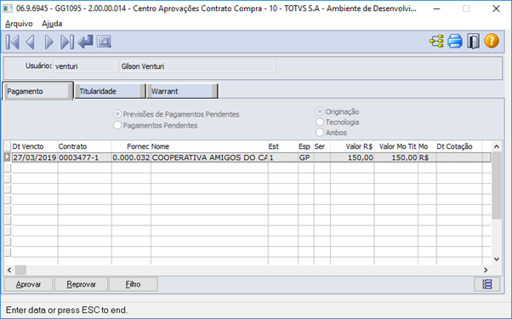Viewport: 512px width, 319px height.
Task: Click the 150,00 cell under Valor R$
Action: coord(352,157)
